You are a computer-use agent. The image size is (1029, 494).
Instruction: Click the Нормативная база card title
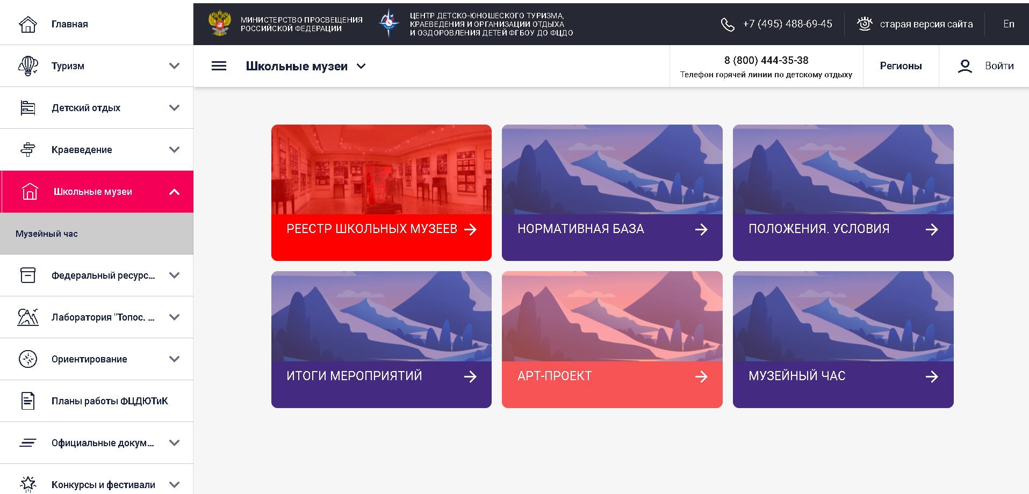pos(581,229)
